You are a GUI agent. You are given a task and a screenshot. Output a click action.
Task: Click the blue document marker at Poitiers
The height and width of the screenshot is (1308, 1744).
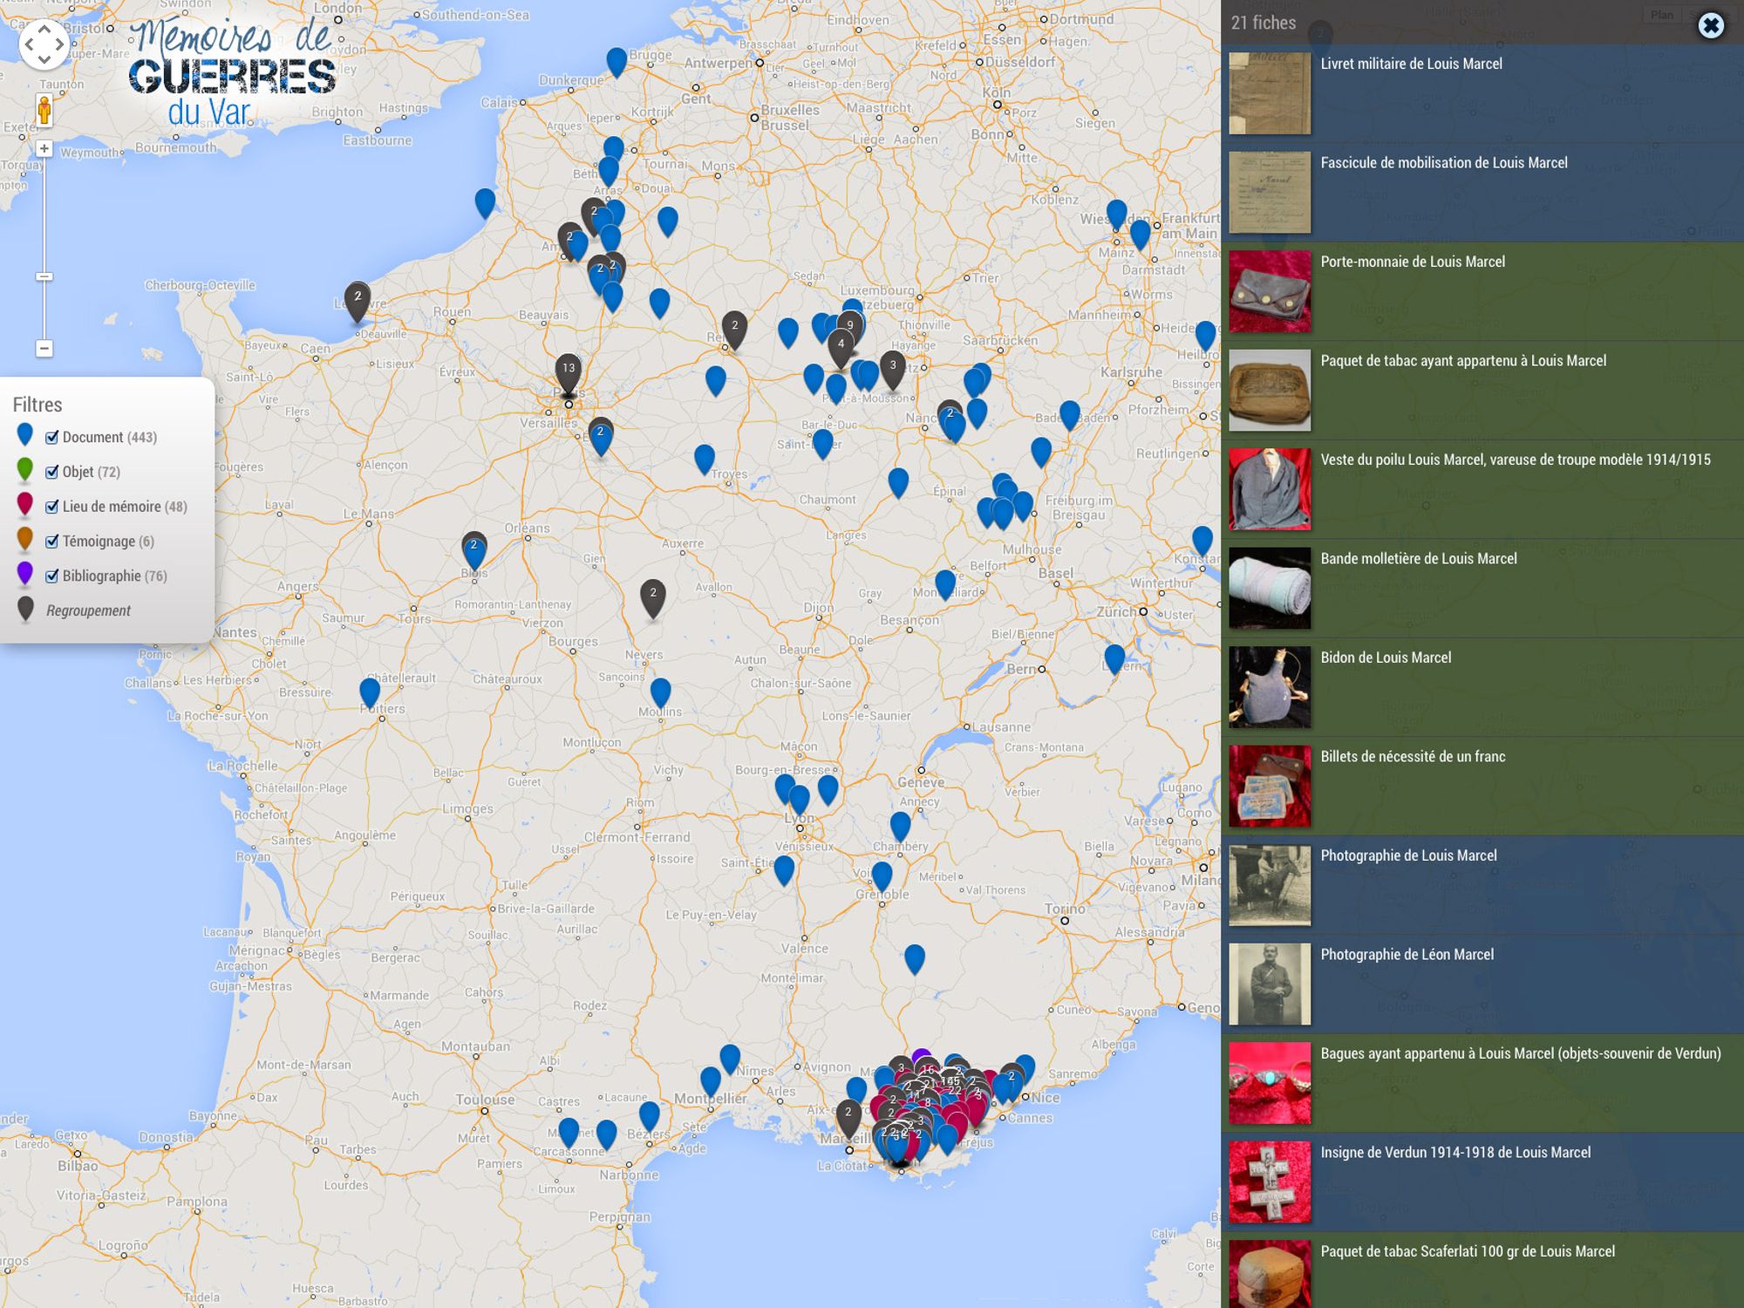[370, 691]
